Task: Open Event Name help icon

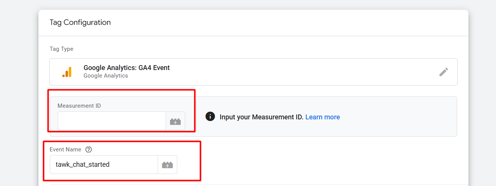Action: coord(89,149)
